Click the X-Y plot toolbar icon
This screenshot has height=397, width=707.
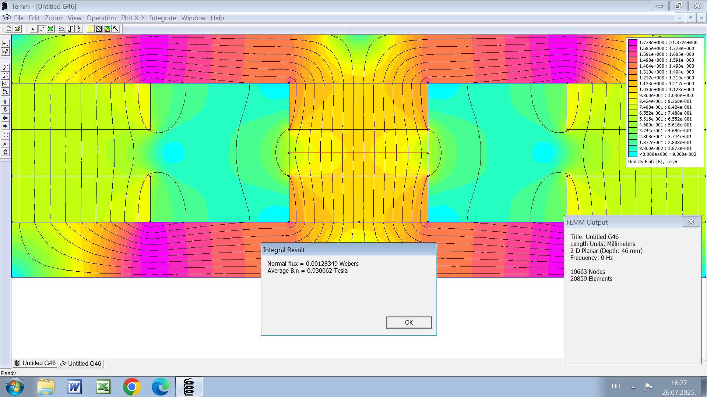[x=62, y=29]
